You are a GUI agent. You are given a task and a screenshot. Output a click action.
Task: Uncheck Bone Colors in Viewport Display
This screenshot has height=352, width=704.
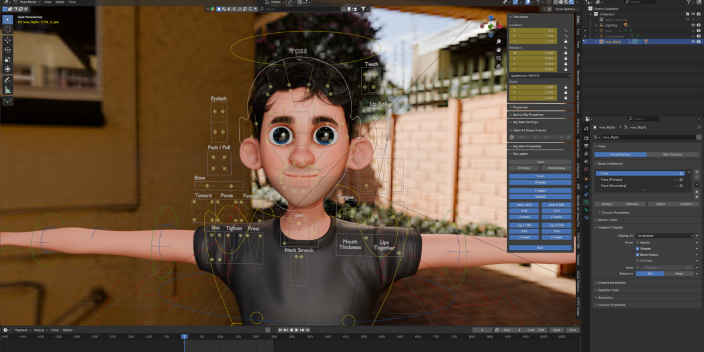638,255
